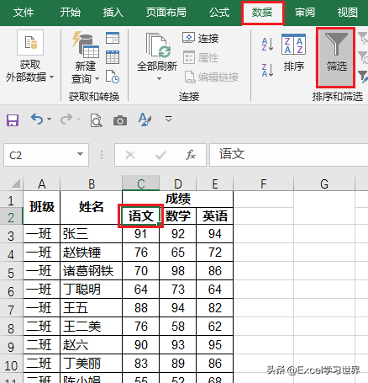The height and width of the screenshot is (383, 368).
Task: Open the New Query icon
Action: [x=86, y=44]
